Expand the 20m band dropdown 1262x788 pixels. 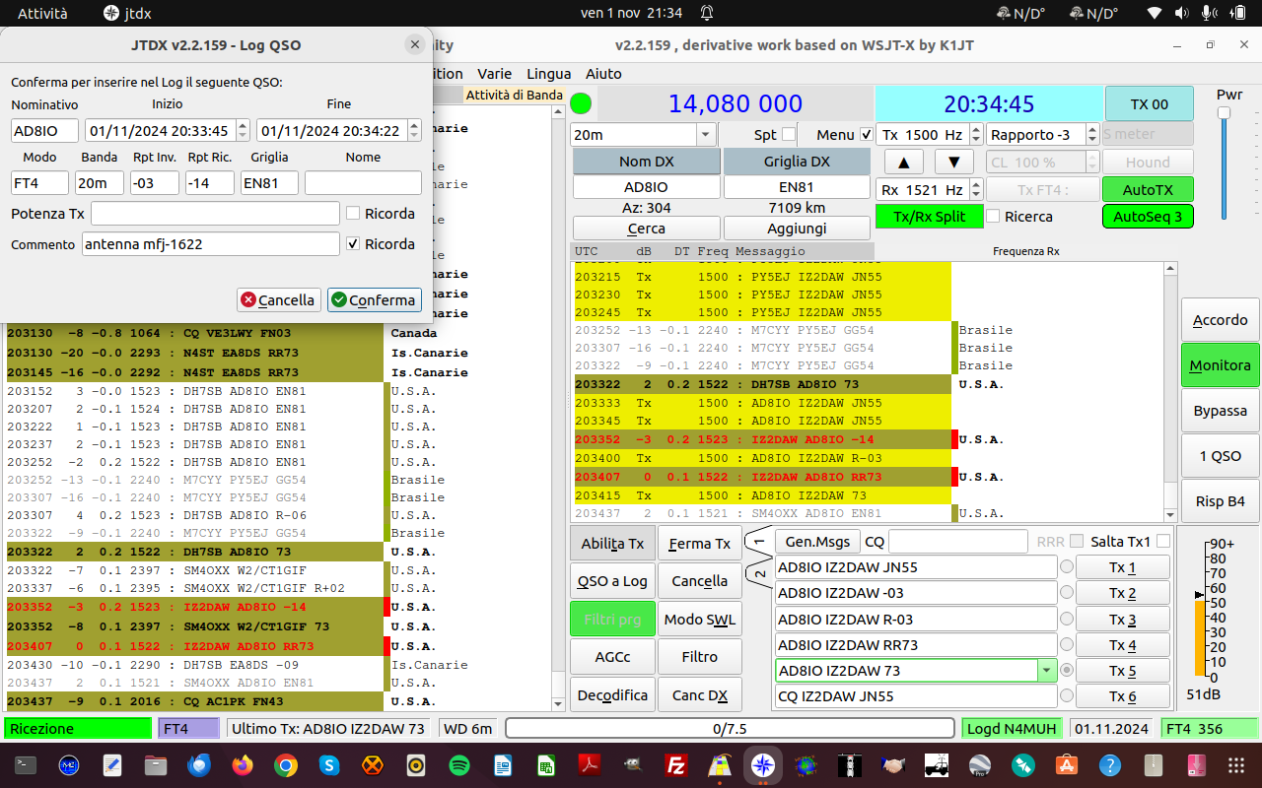(705, 135)
